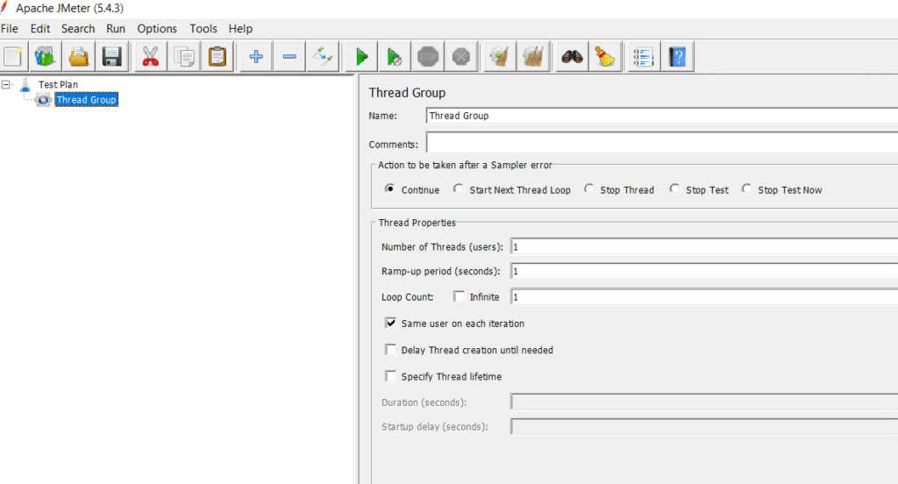898x484 pixels.
Task: Open the Templates icon in toolbar
Action: point(46,57)
